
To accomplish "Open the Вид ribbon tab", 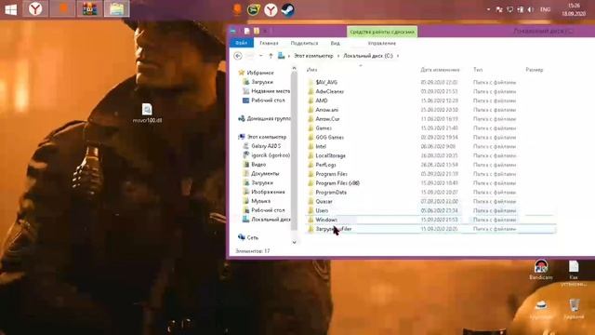I will tap(335, 44).
